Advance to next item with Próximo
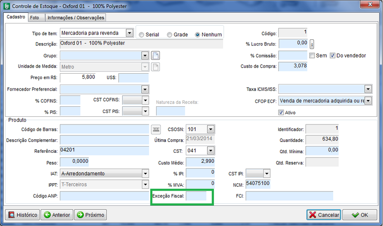 tap(90, 215)
